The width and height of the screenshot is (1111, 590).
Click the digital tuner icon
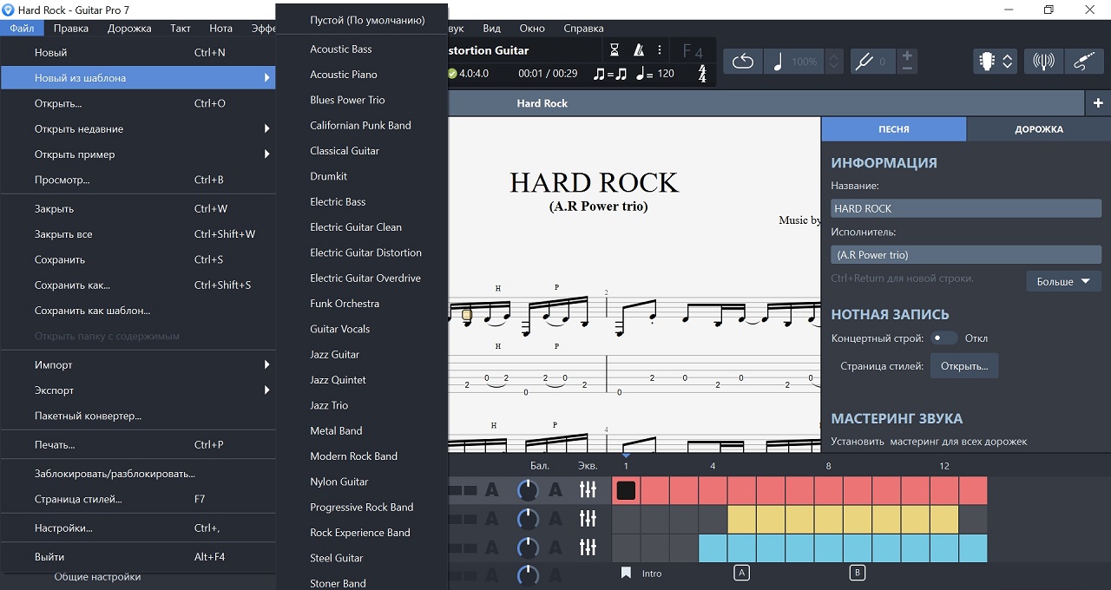[1044, 62]
